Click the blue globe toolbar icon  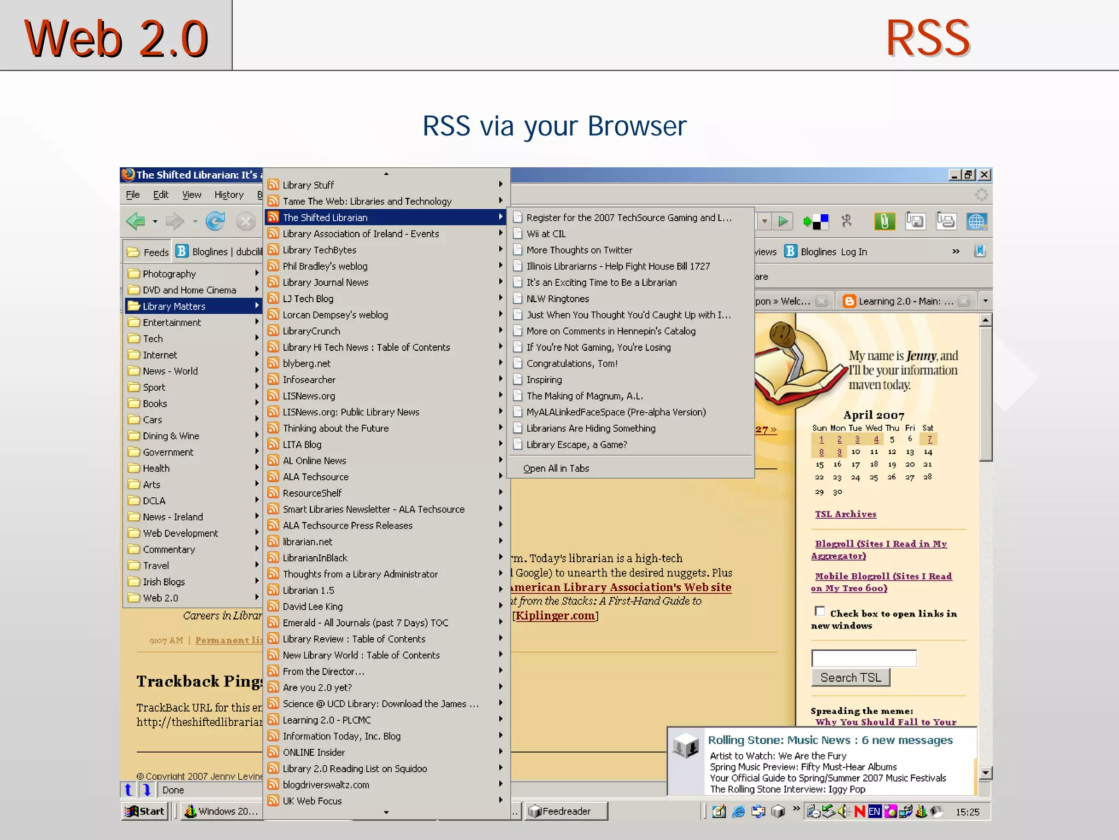(x=976, y=221)
